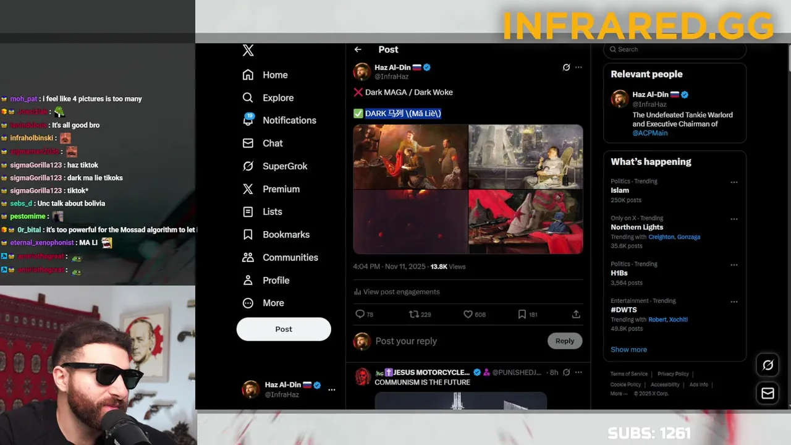Screen dimensions: 791x445
Task: Open the three-dot menu on Haz's post
Action: coord(578,67)
